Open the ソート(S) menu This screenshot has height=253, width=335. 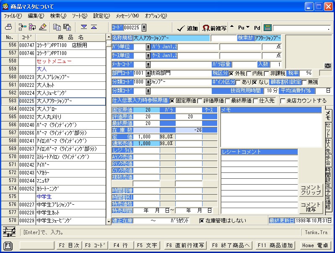click(x=80, y=16)
